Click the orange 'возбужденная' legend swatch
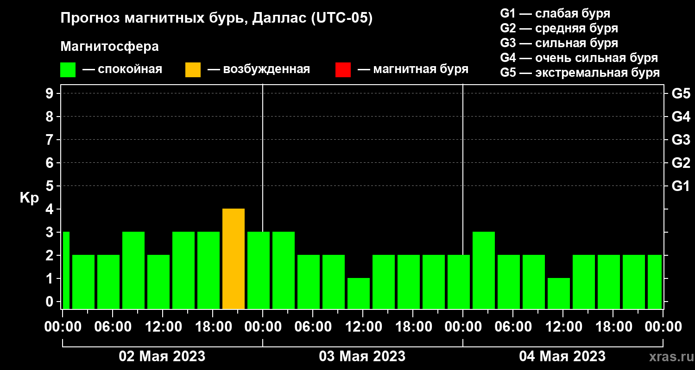Screen dimensions: 695x370 click(x=193, y=69)
